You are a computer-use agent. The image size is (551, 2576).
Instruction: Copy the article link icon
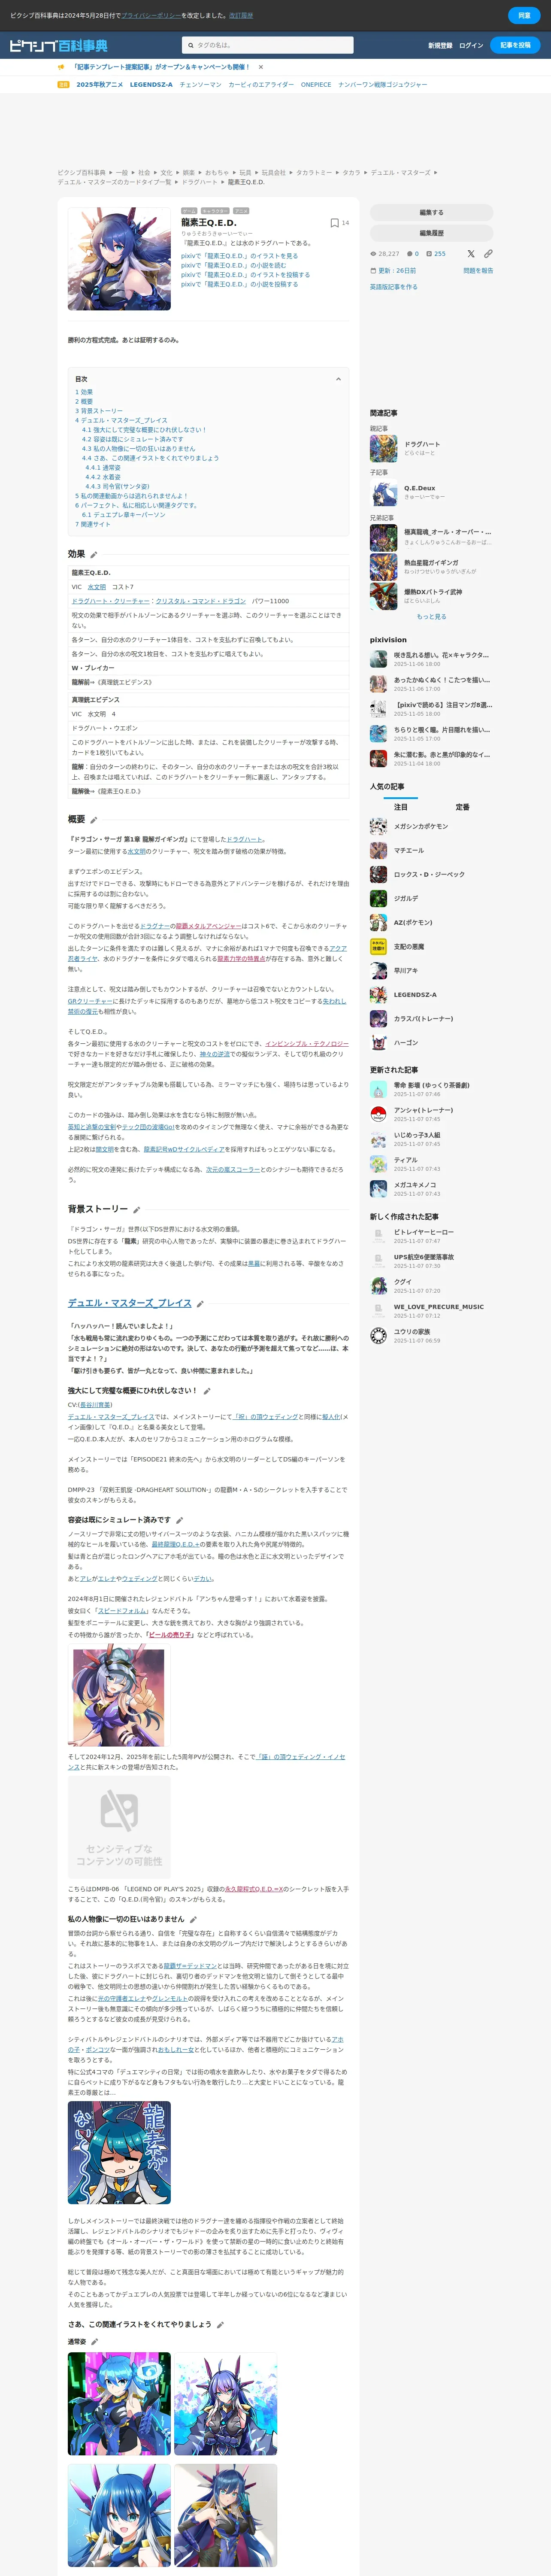click(x=488, y=254)
